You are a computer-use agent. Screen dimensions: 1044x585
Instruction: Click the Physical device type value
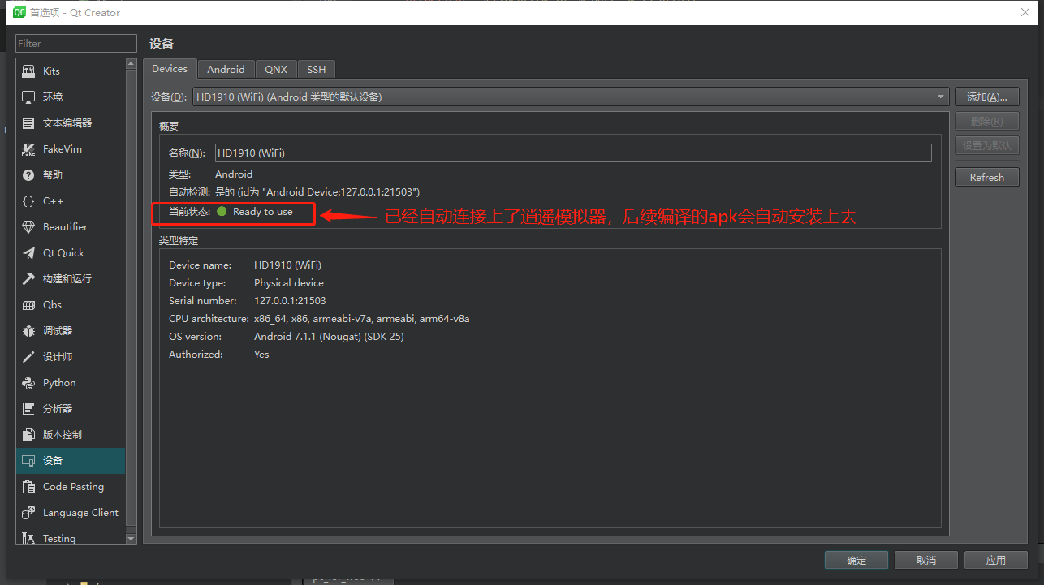pos(289,283)
